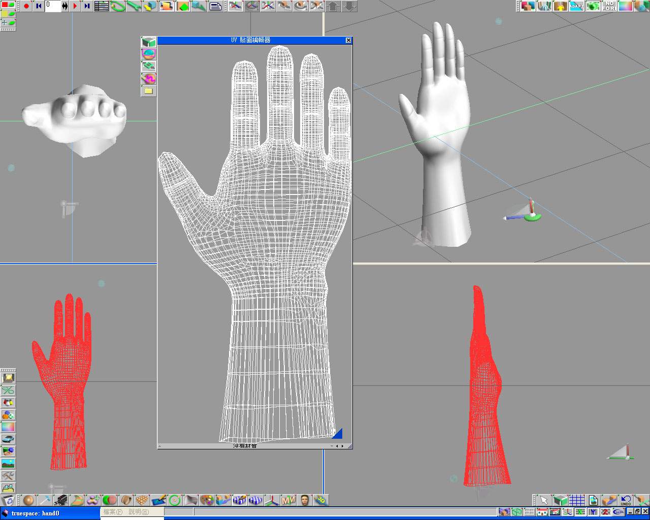Click the yellow rectangle icon beside UV editor
The height and width of the screenshot is (520, 650).
[x=148, y=91]
